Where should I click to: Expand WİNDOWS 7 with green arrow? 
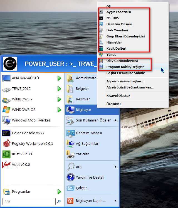click(x=59, y=99)
